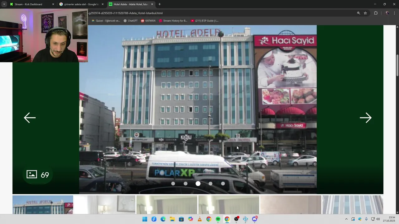The image size is (399, 224).
Task: Go to the previous hotel photo arrow
Action: (30, 118)
